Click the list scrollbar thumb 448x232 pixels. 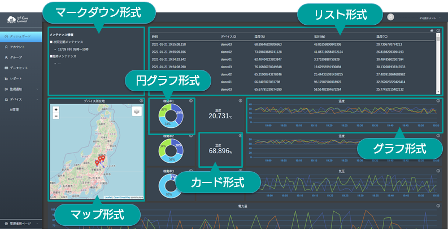(x=438, y=39)
